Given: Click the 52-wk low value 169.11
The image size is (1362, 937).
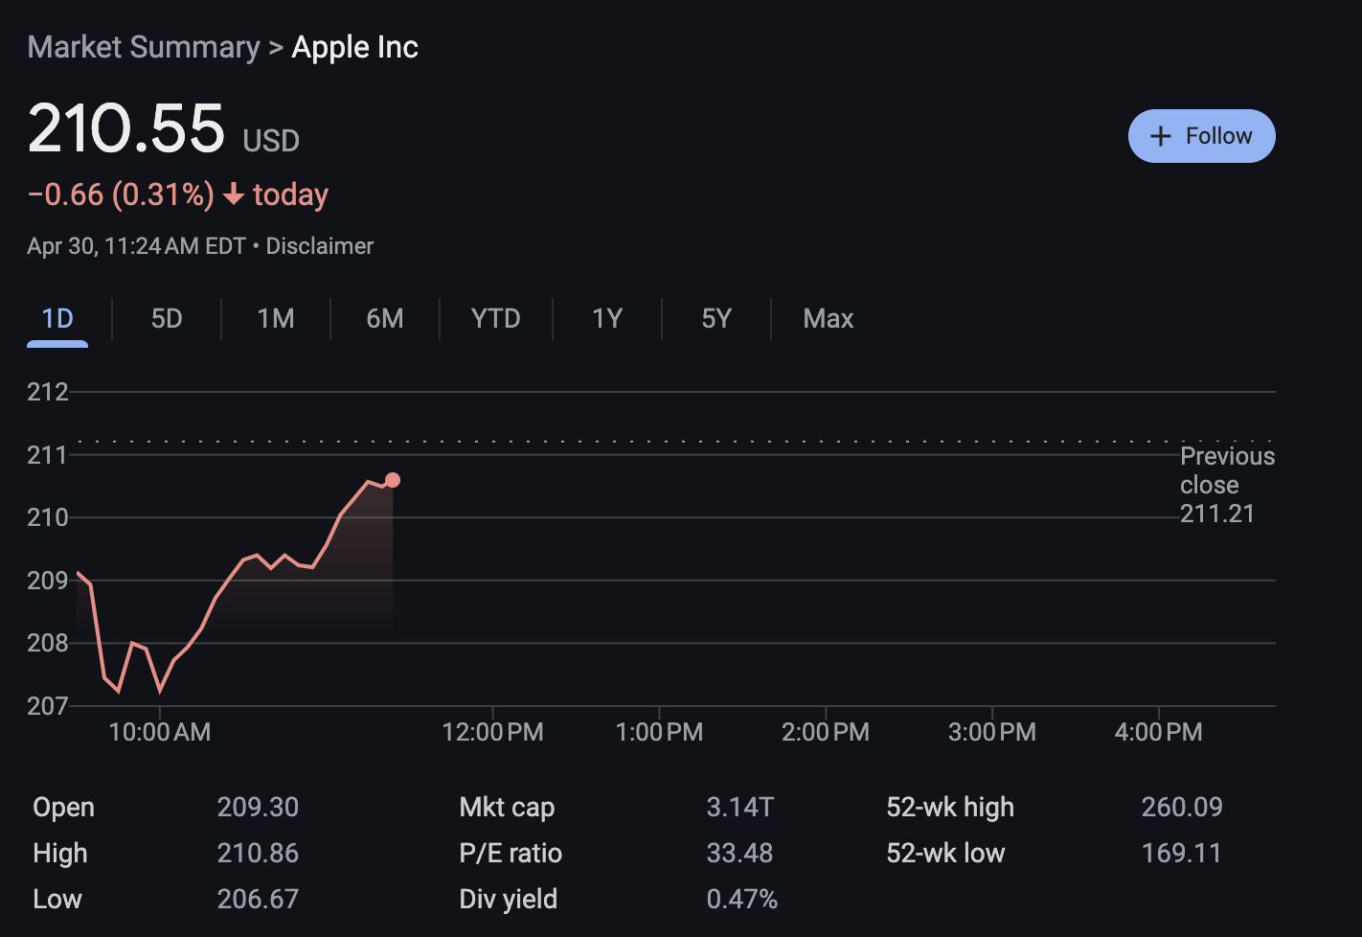Looking at the screenshot, I should [x=1182, y=854].
